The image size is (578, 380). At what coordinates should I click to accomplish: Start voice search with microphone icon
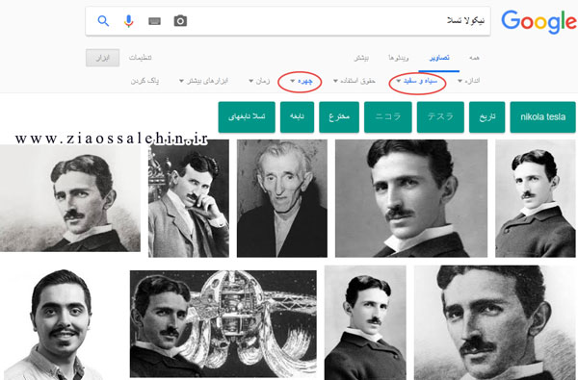coord(129,21)
